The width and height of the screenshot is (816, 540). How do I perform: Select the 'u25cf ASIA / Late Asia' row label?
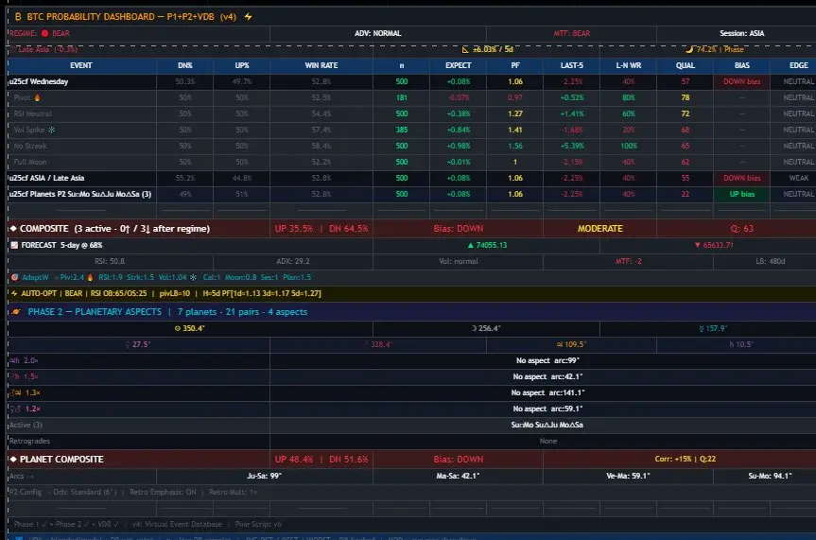click(47, 178)
